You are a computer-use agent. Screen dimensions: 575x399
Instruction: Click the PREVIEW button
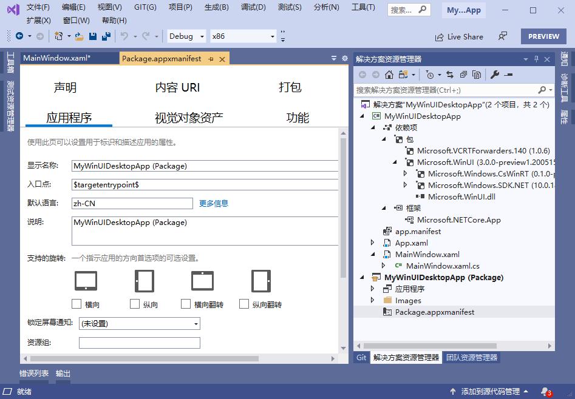[x=543, y=36]
